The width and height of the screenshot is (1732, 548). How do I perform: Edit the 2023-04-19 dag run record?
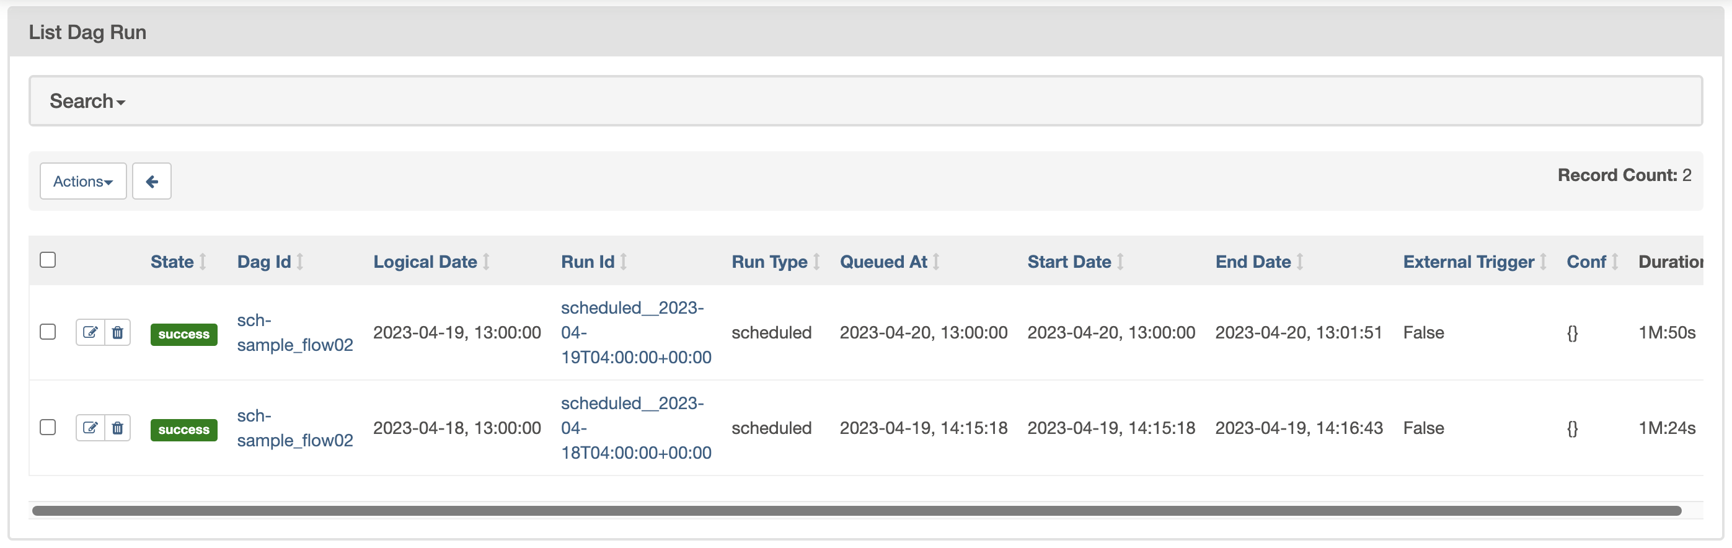(x=90, y=332)
